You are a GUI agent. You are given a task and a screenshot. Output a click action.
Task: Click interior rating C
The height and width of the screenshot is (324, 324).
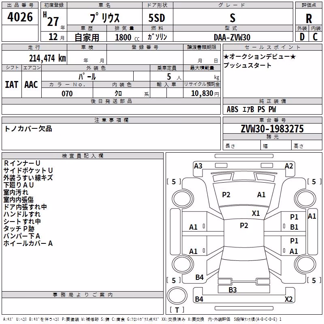point(315,37)
